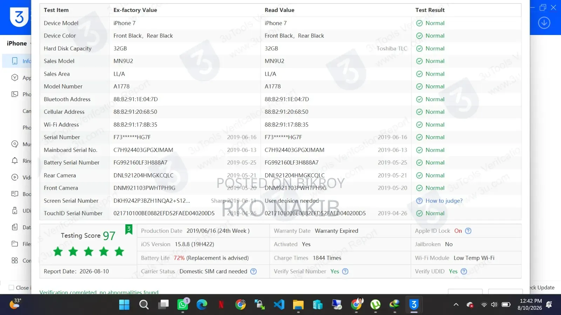Screen dimensions: 561x315
Task: Open the weather widget showing 33°
Action: pos(15,304)
